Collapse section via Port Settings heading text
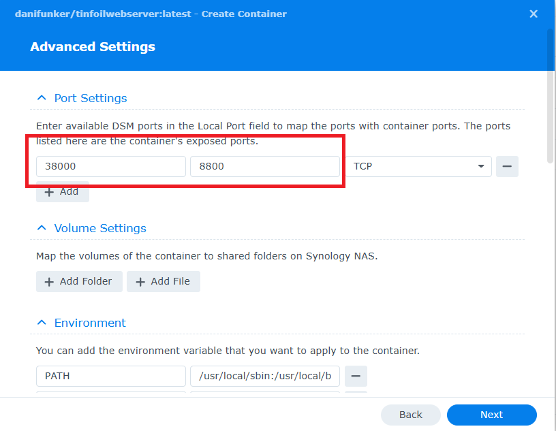This screenshot has height=431, width=556. (91, 98)
